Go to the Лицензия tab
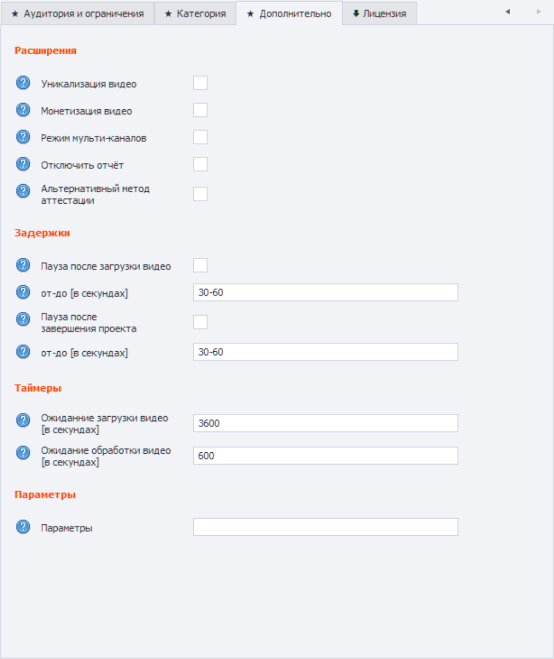Image resolution: width=554 pixels, height=659 pixels. click(x=379, y=14)
